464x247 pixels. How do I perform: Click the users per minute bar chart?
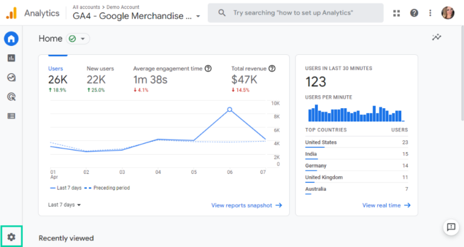pyautogui.click(x=356, y=113)
